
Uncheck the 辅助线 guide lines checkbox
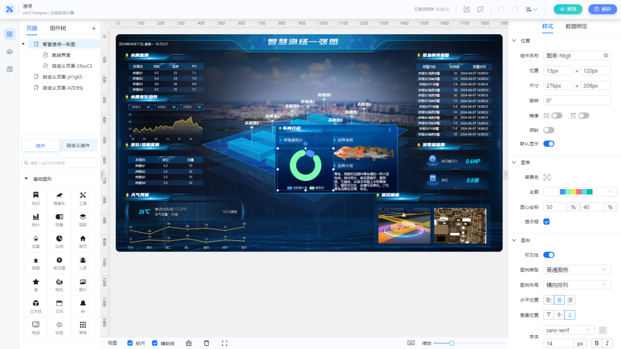[155, 343]
